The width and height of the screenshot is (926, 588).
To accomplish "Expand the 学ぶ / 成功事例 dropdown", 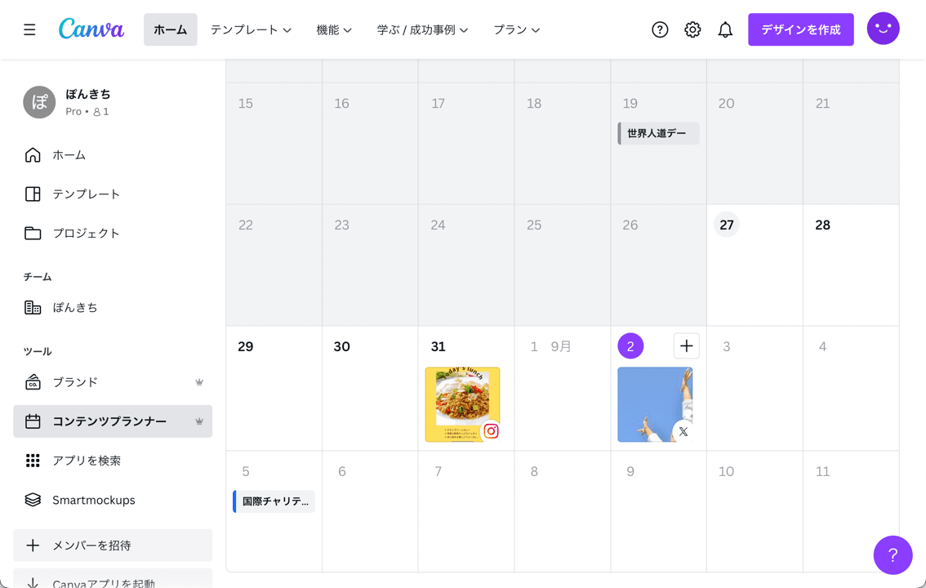I will click(422, 29).
